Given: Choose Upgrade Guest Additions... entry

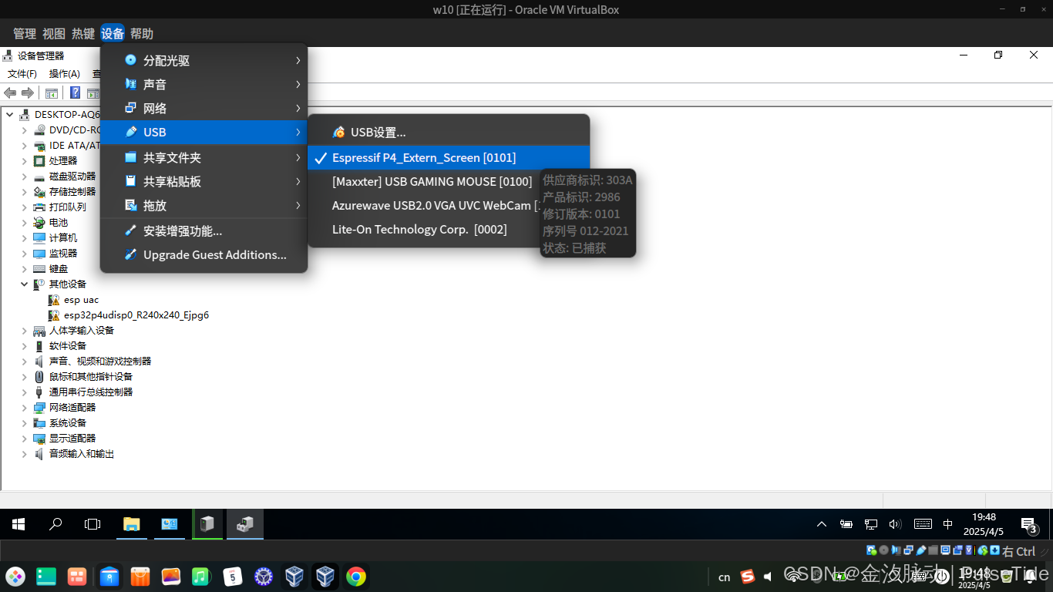Looking at the screenshot, I should click(204, 254).
